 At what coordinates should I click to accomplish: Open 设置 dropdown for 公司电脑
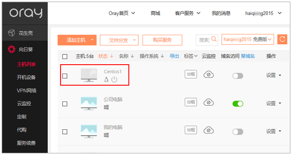point(274,103)
